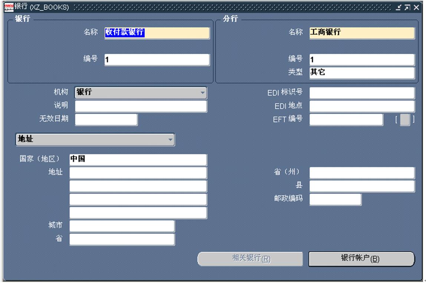Click the 国家(地区) field showing 中国
426x283 pixels.
click(138, 160)
